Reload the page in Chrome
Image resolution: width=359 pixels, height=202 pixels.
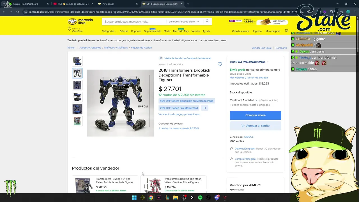(17, 12)
